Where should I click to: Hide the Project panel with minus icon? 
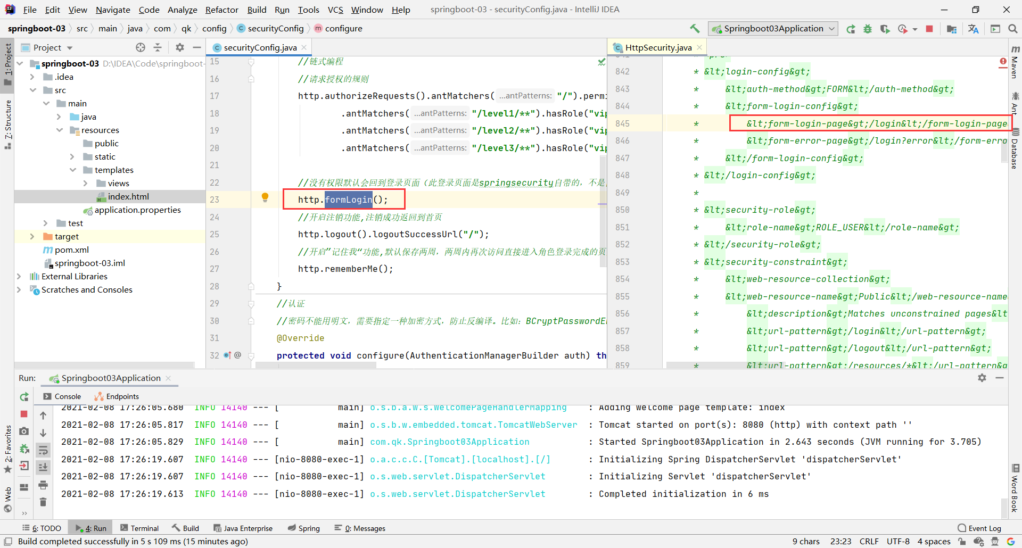click(197, 47)
